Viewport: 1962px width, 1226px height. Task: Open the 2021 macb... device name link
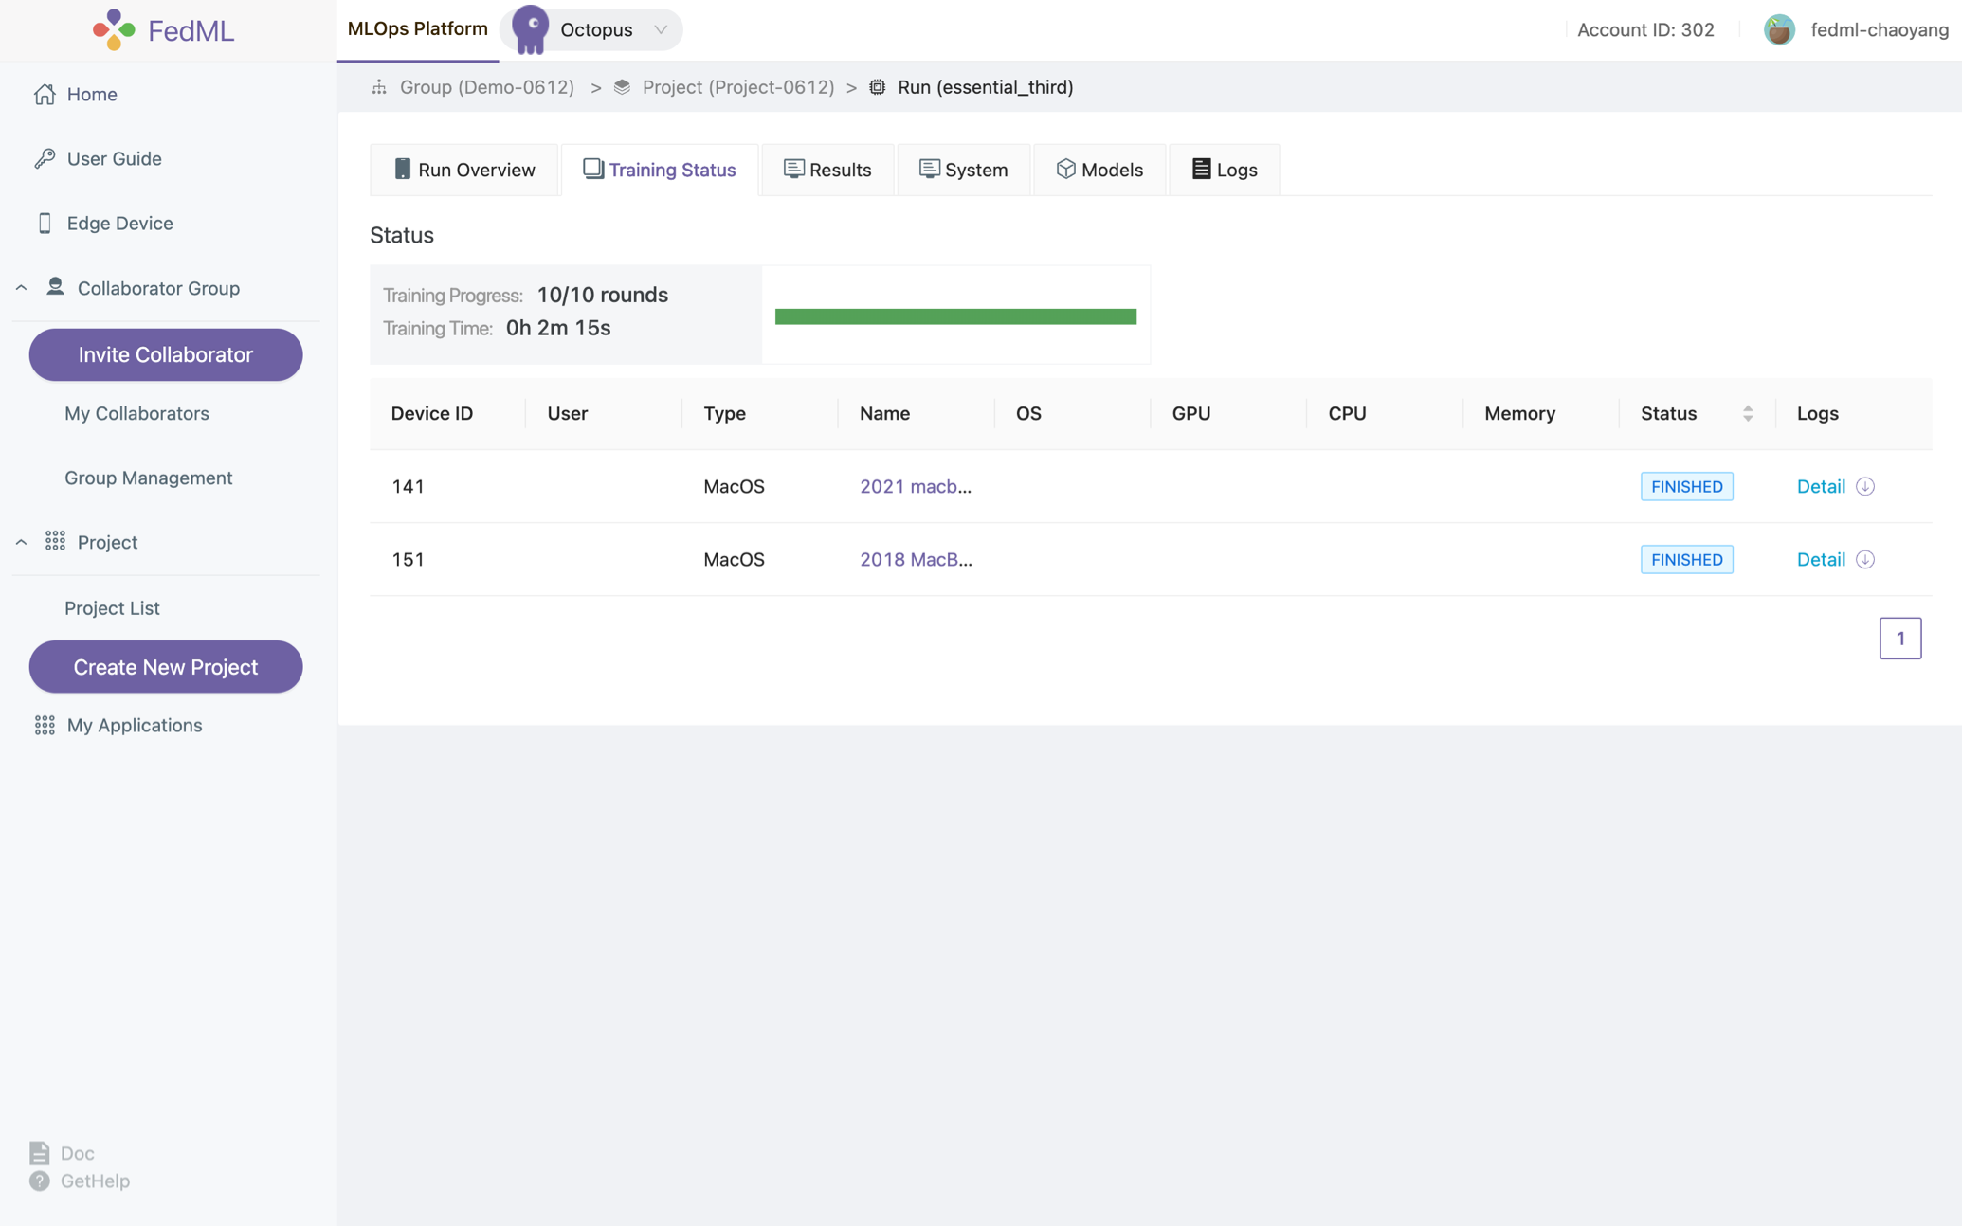pyautogui.click(x=915, y=486)
